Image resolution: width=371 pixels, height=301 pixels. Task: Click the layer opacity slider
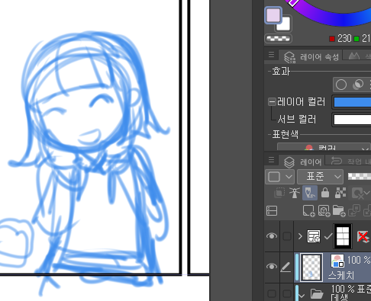[x=360, y=176]
